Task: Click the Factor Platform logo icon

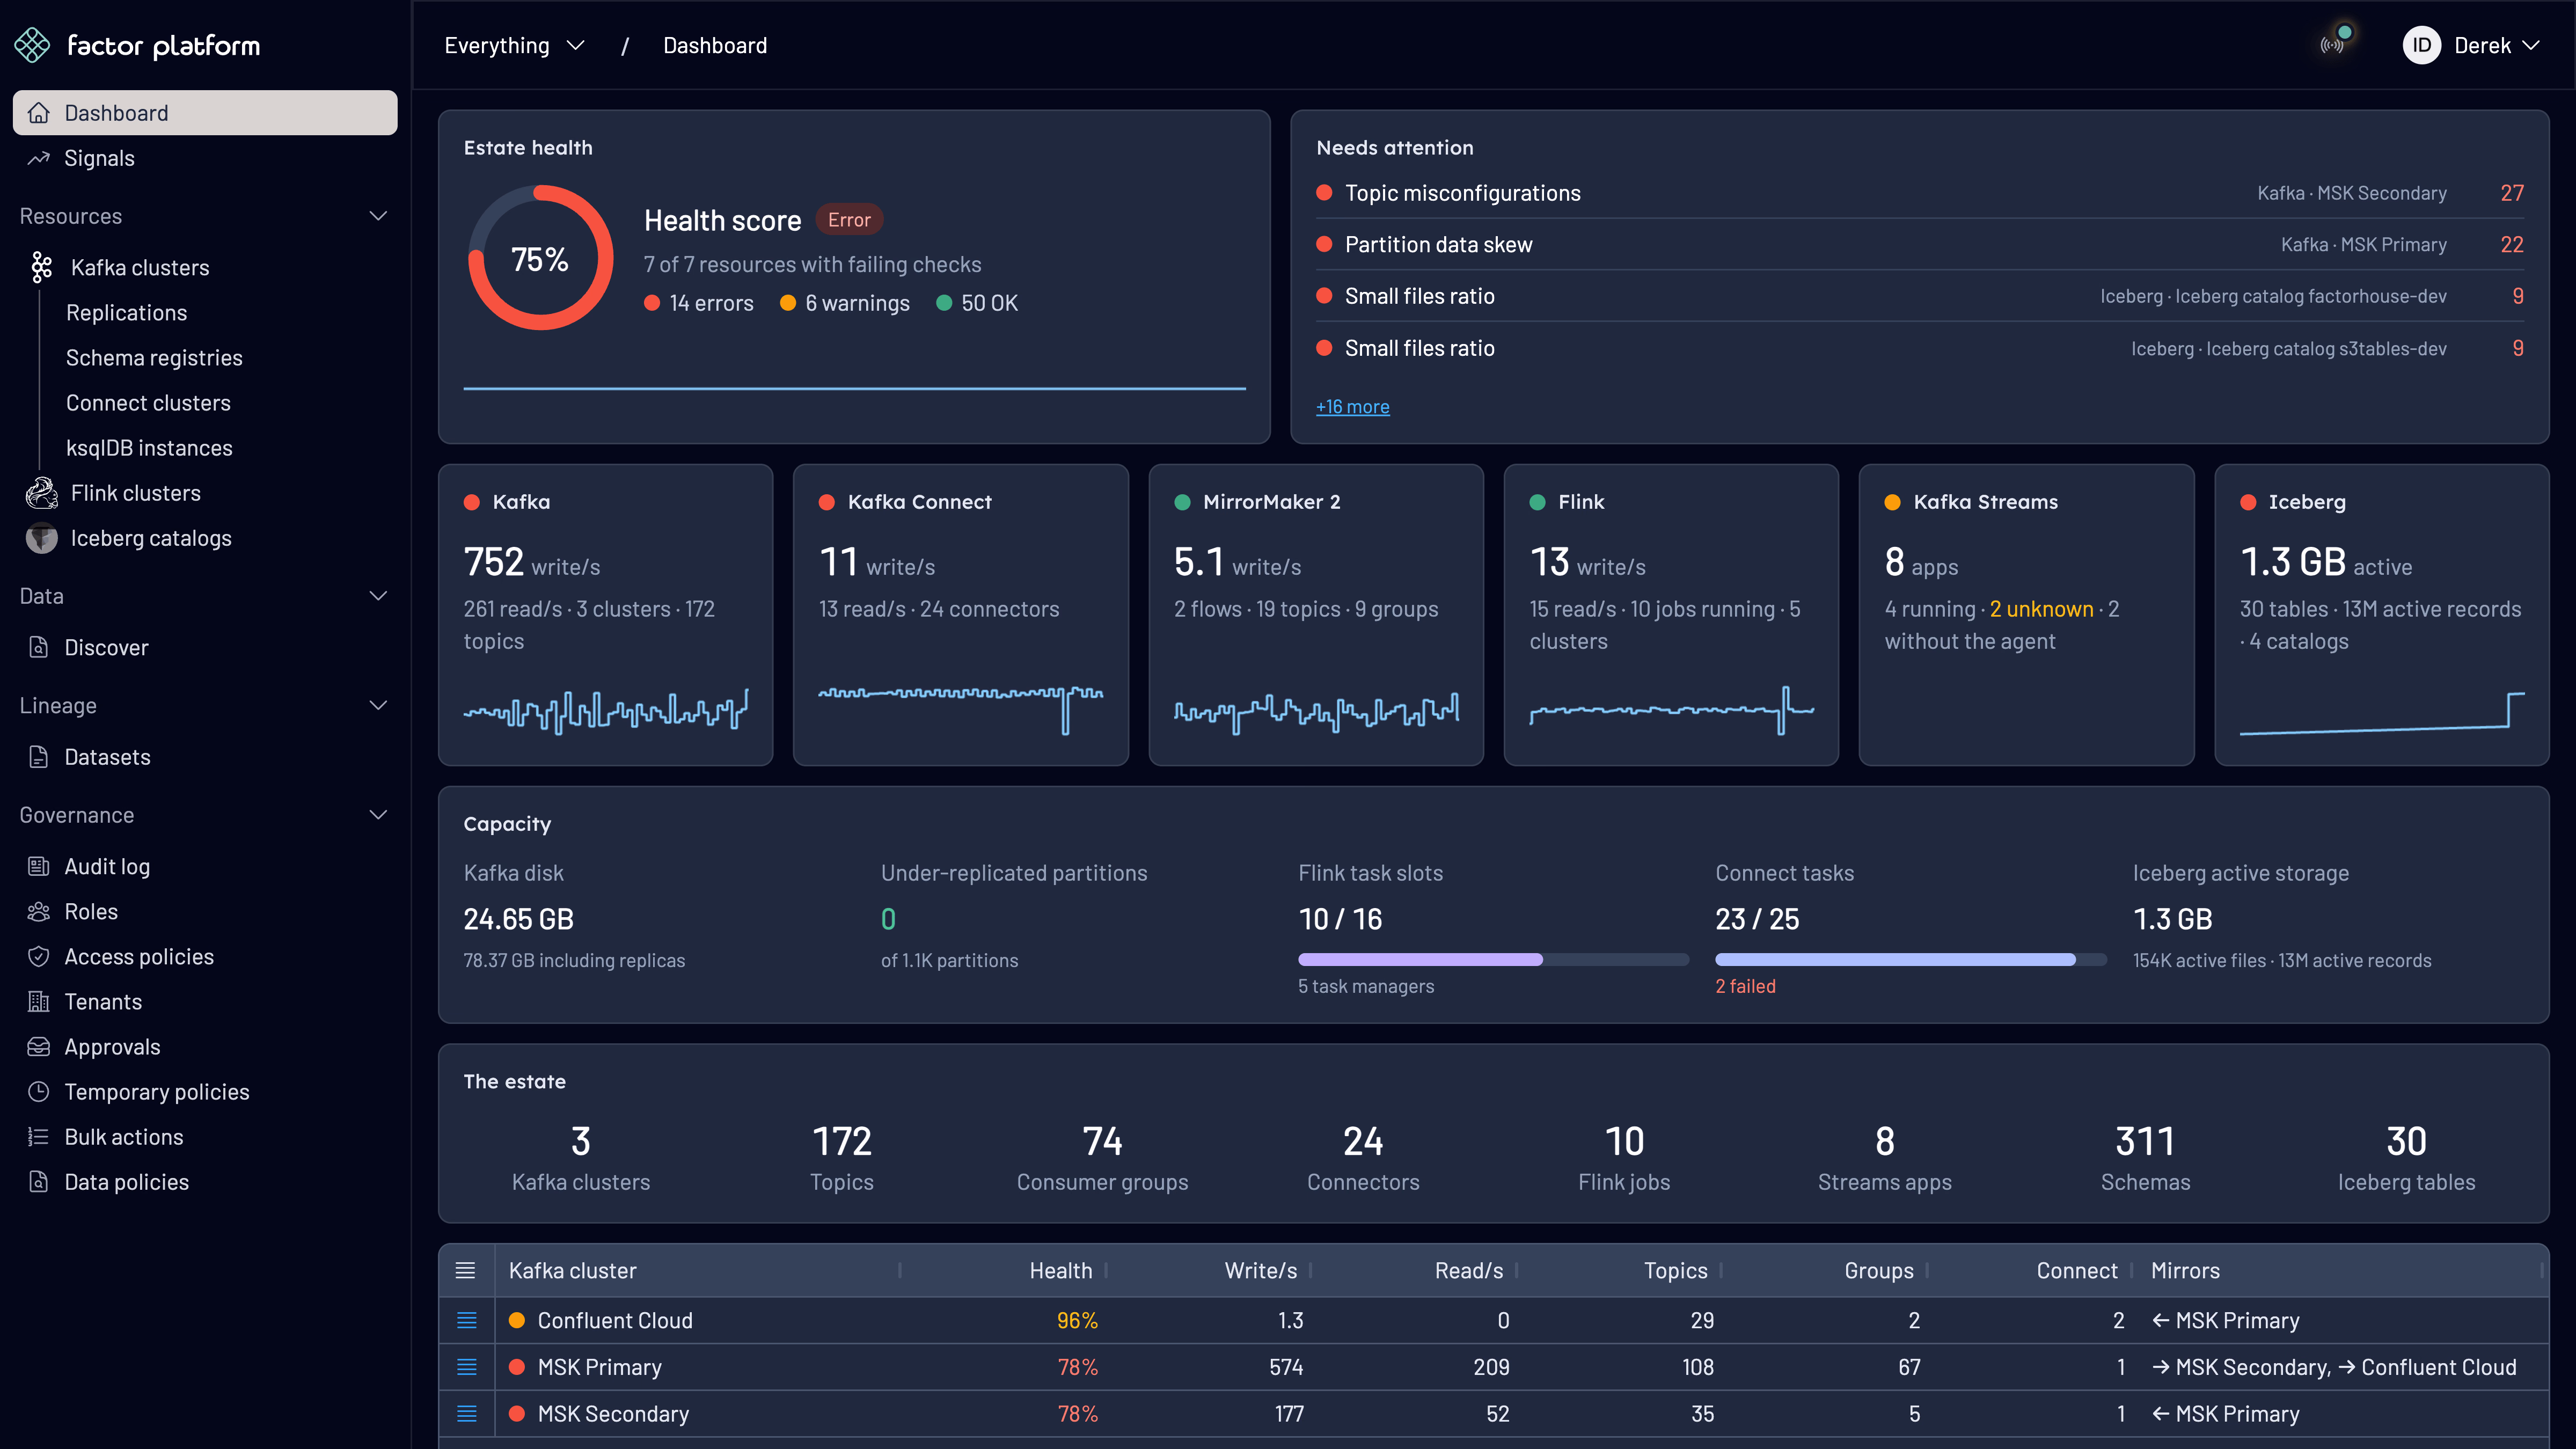Action: (x=32, y=45)
